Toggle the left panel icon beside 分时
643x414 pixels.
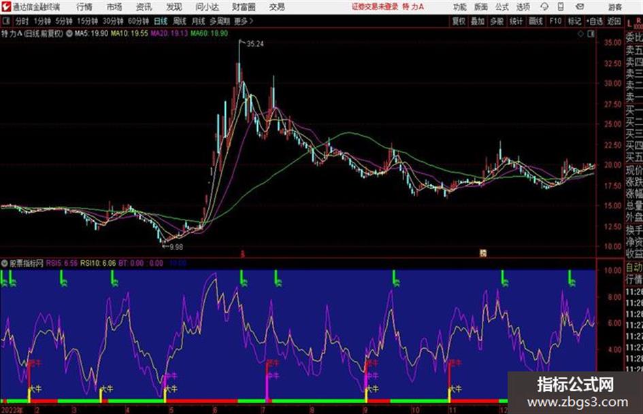[x=6, y=20]
